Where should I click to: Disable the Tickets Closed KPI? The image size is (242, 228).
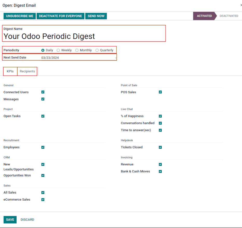pos(160,147)
